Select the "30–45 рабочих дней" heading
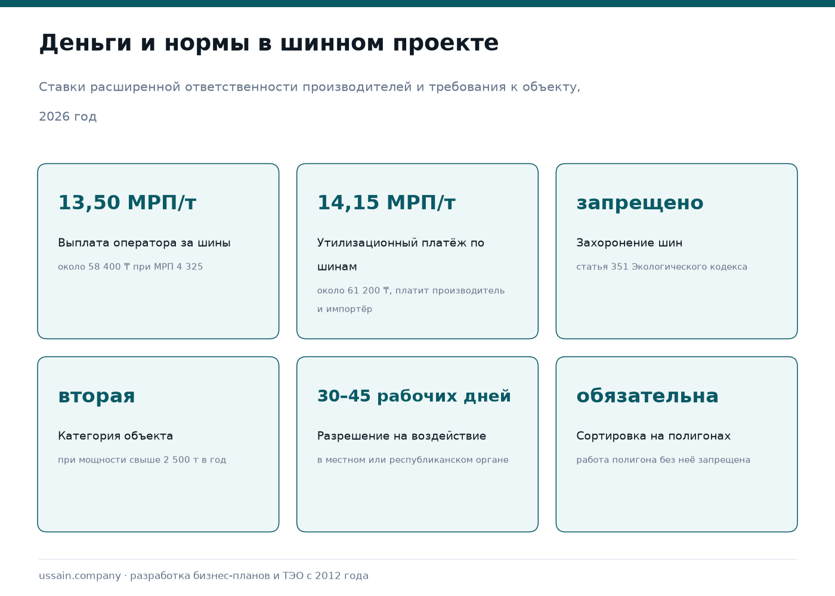Screen dimensions: 835x596 click(414, 396)
